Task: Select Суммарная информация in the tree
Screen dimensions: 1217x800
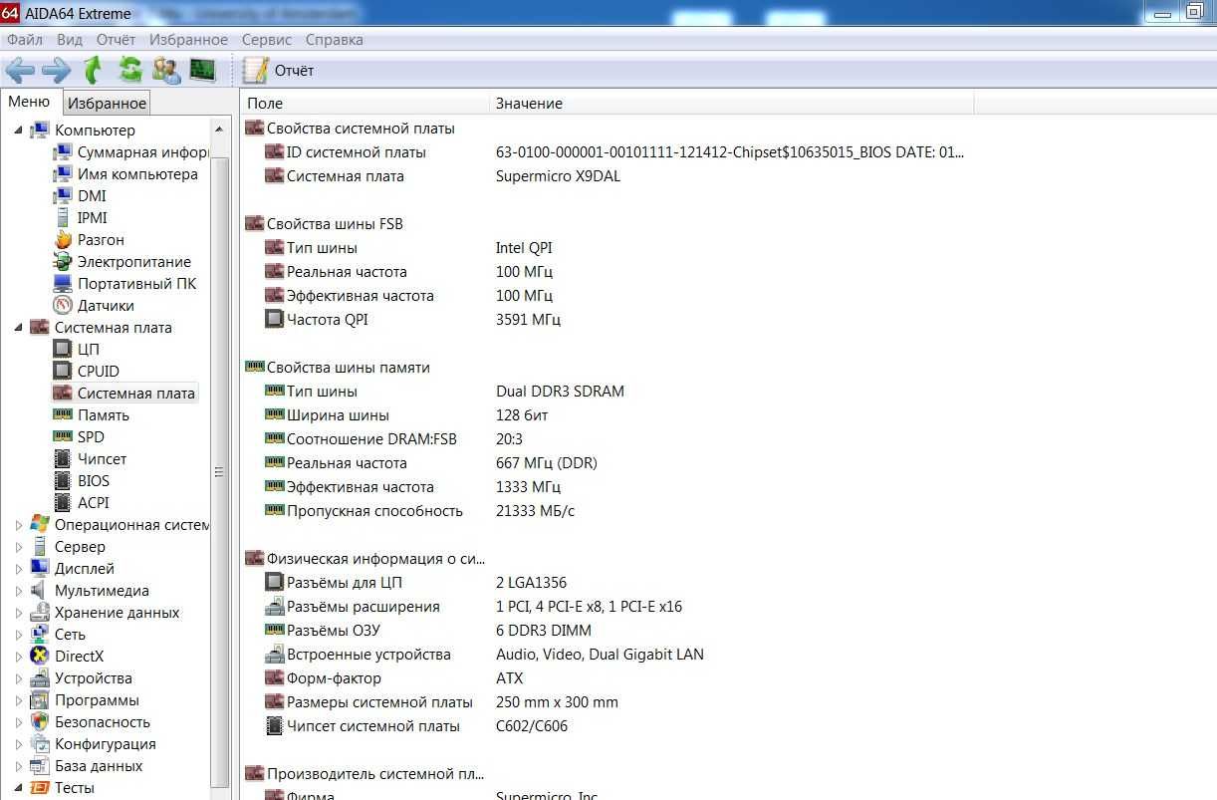Action: coord(142,151)
